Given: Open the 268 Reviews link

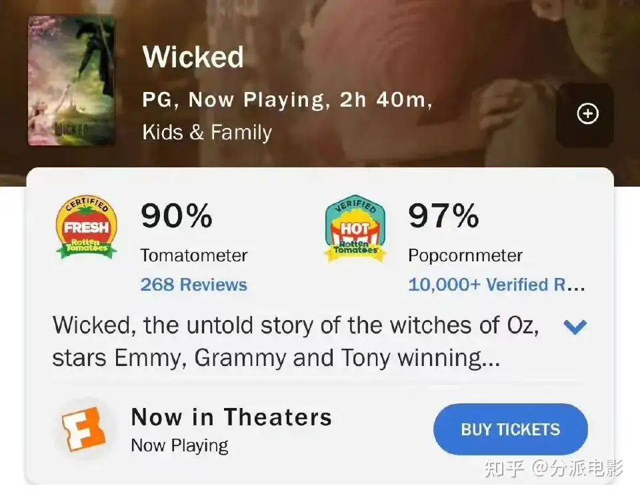Looking at the screenshot, I should [x=194, y=285].
